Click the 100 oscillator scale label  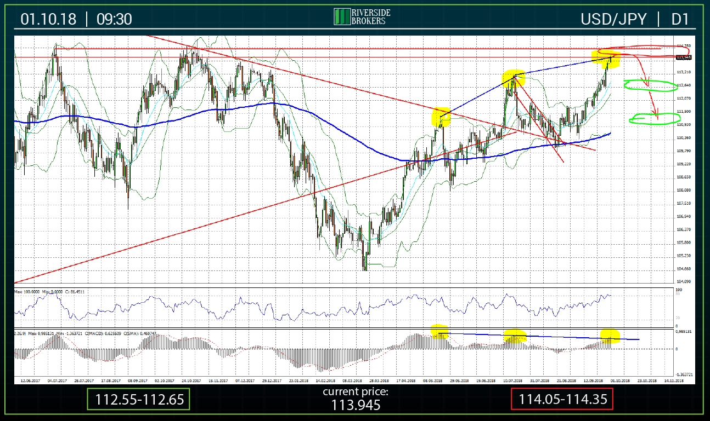tap(680, 289)
